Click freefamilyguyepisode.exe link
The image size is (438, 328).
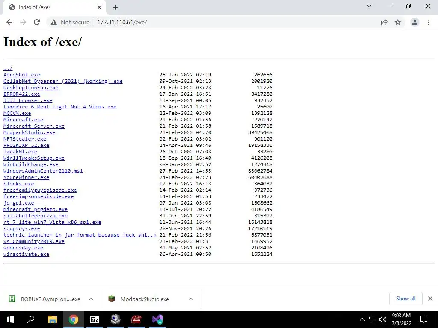click(40, 190)
